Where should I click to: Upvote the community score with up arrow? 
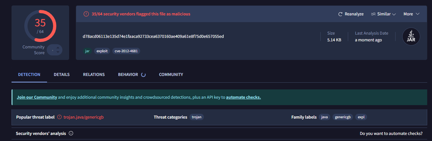(58, 48)
